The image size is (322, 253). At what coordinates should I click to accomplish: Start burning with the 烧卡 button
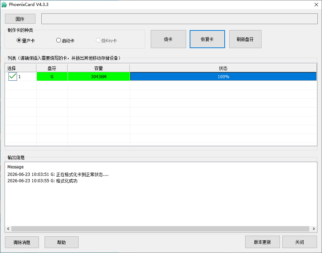(x=168, y=39)
